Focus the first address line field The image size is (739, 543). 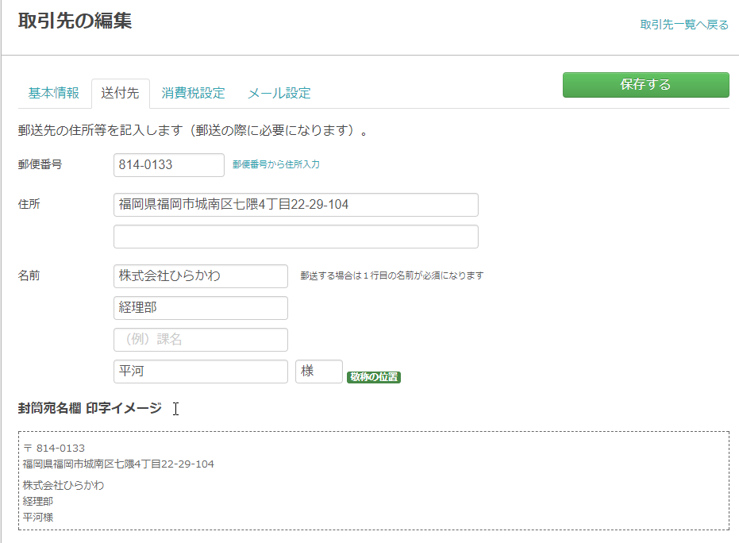(x=296, y=205)
